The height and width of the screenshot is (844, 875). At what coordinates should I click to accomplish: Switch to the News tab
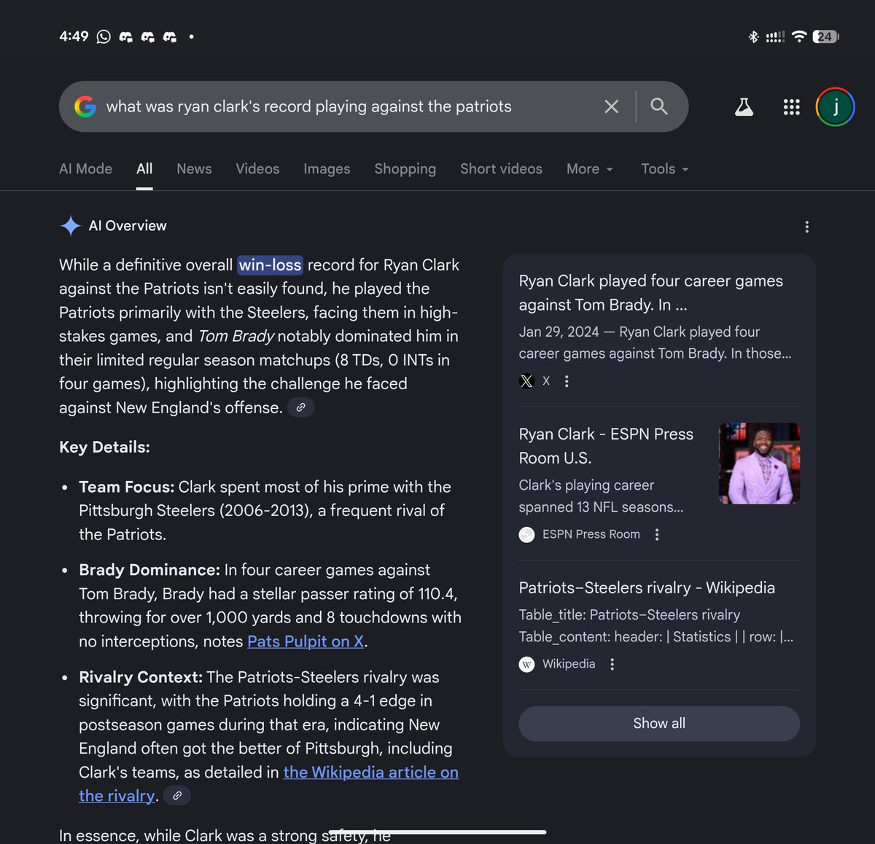(194, 168)
